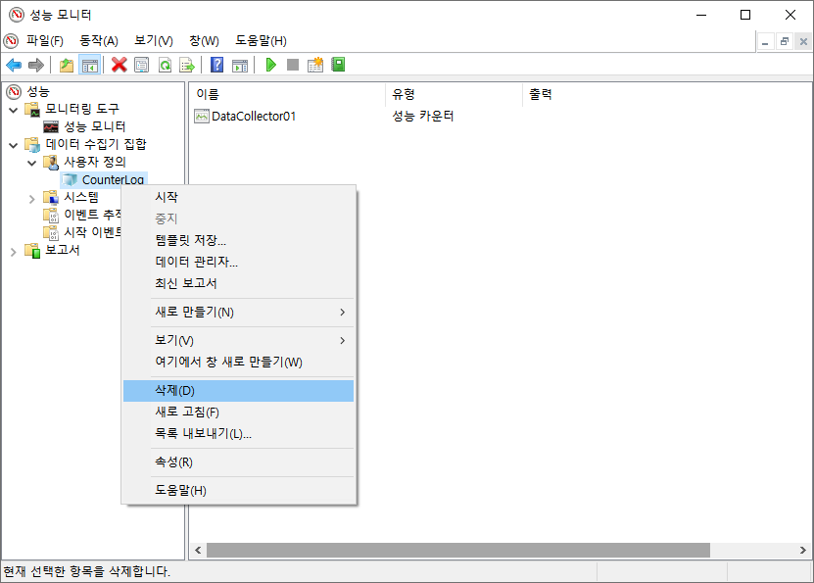
Task: Select the 성능 root tree item
Action: (x=38, y=92)
